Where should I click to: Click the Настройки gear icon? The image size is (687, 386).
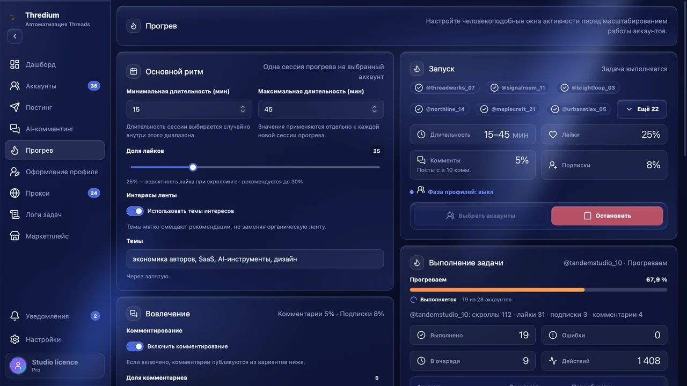(x=15, y=339)
